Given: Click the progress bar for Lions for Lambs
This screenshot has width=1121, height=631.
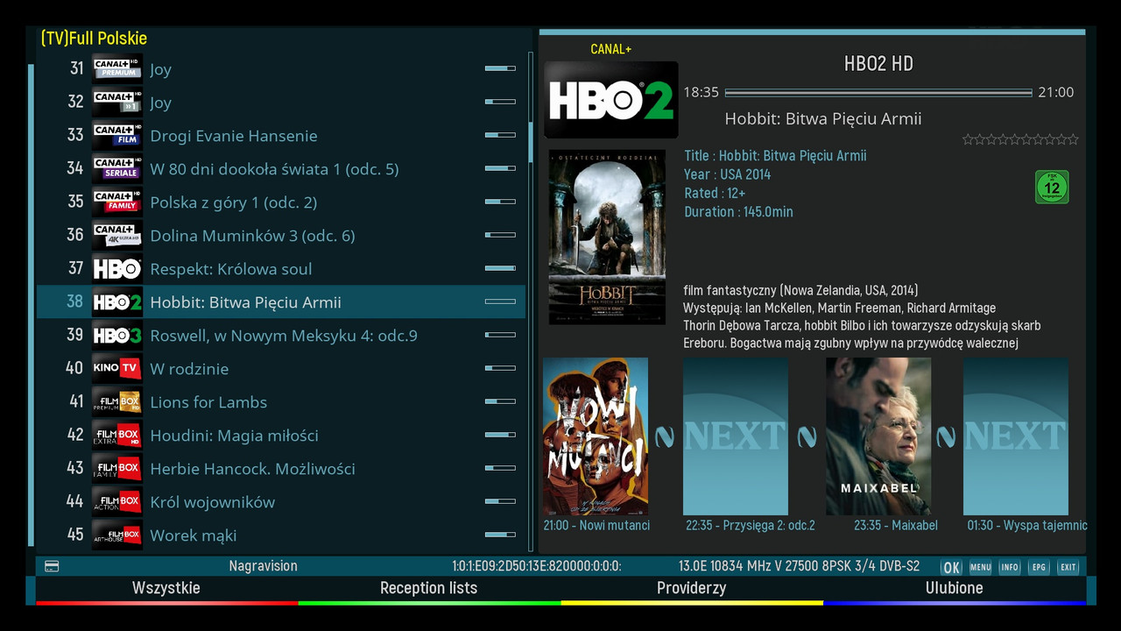Looking at the screenshot, I should click(x=500, y=401).
